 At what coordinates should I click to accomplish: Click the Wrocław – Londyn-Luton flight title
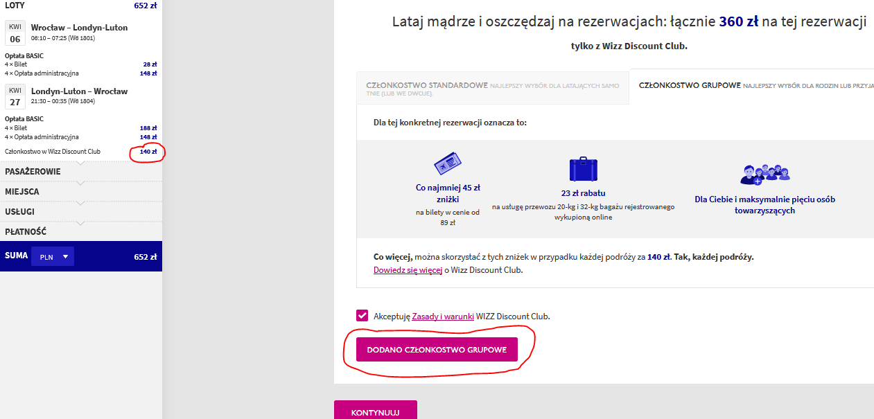pyautogui.click(x=80, y=28)
